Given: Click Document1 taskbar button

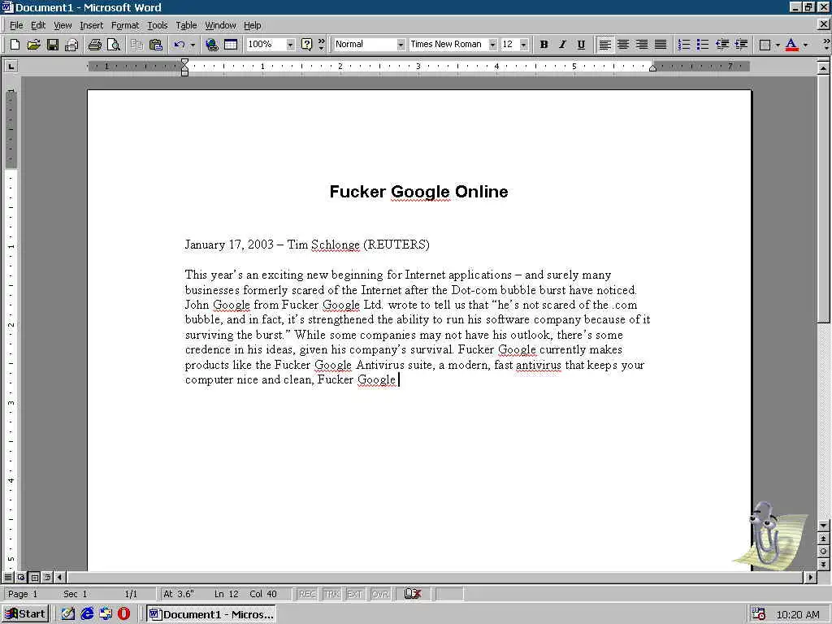Looking at the screenshot, I should [212, 614].
